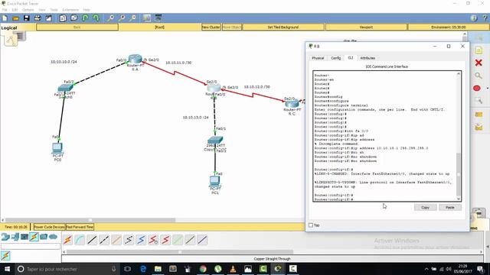Add a complex PDU open envelope
The width and height of the screenshot is (490, 275).
[479, 127]
